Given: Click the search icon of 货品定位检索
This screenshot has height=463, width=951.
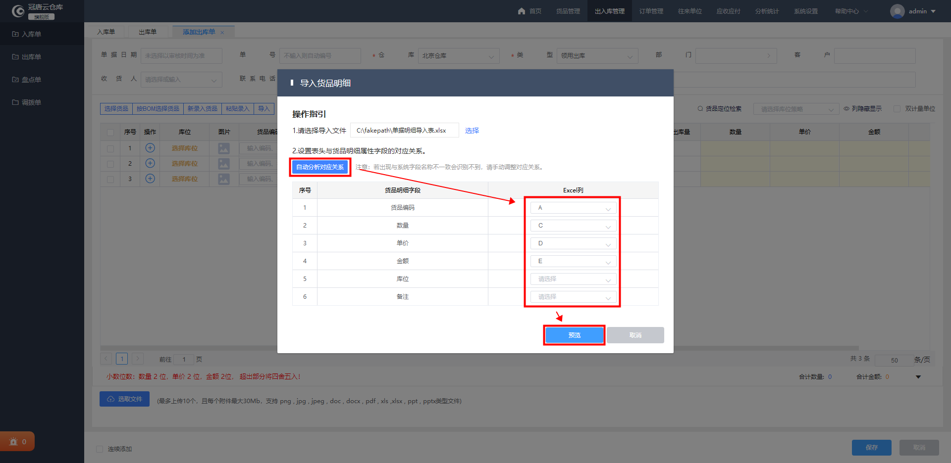Looking at the screenshot, I should point(700,109).
